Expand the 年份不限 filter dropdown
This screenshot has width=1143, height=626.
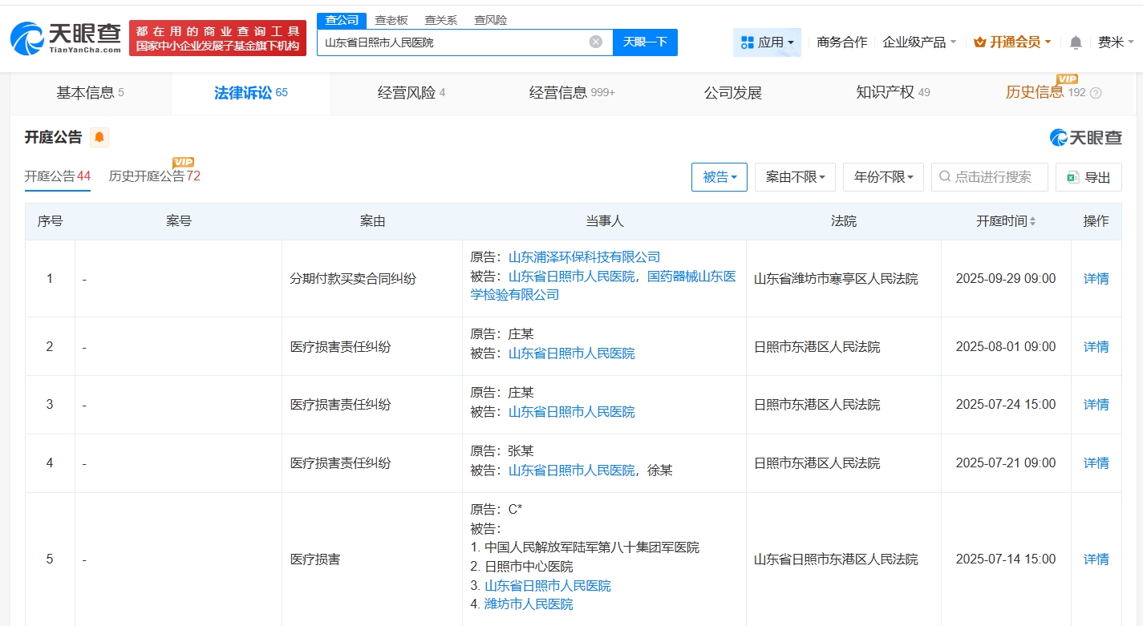(x=882, y=177)
